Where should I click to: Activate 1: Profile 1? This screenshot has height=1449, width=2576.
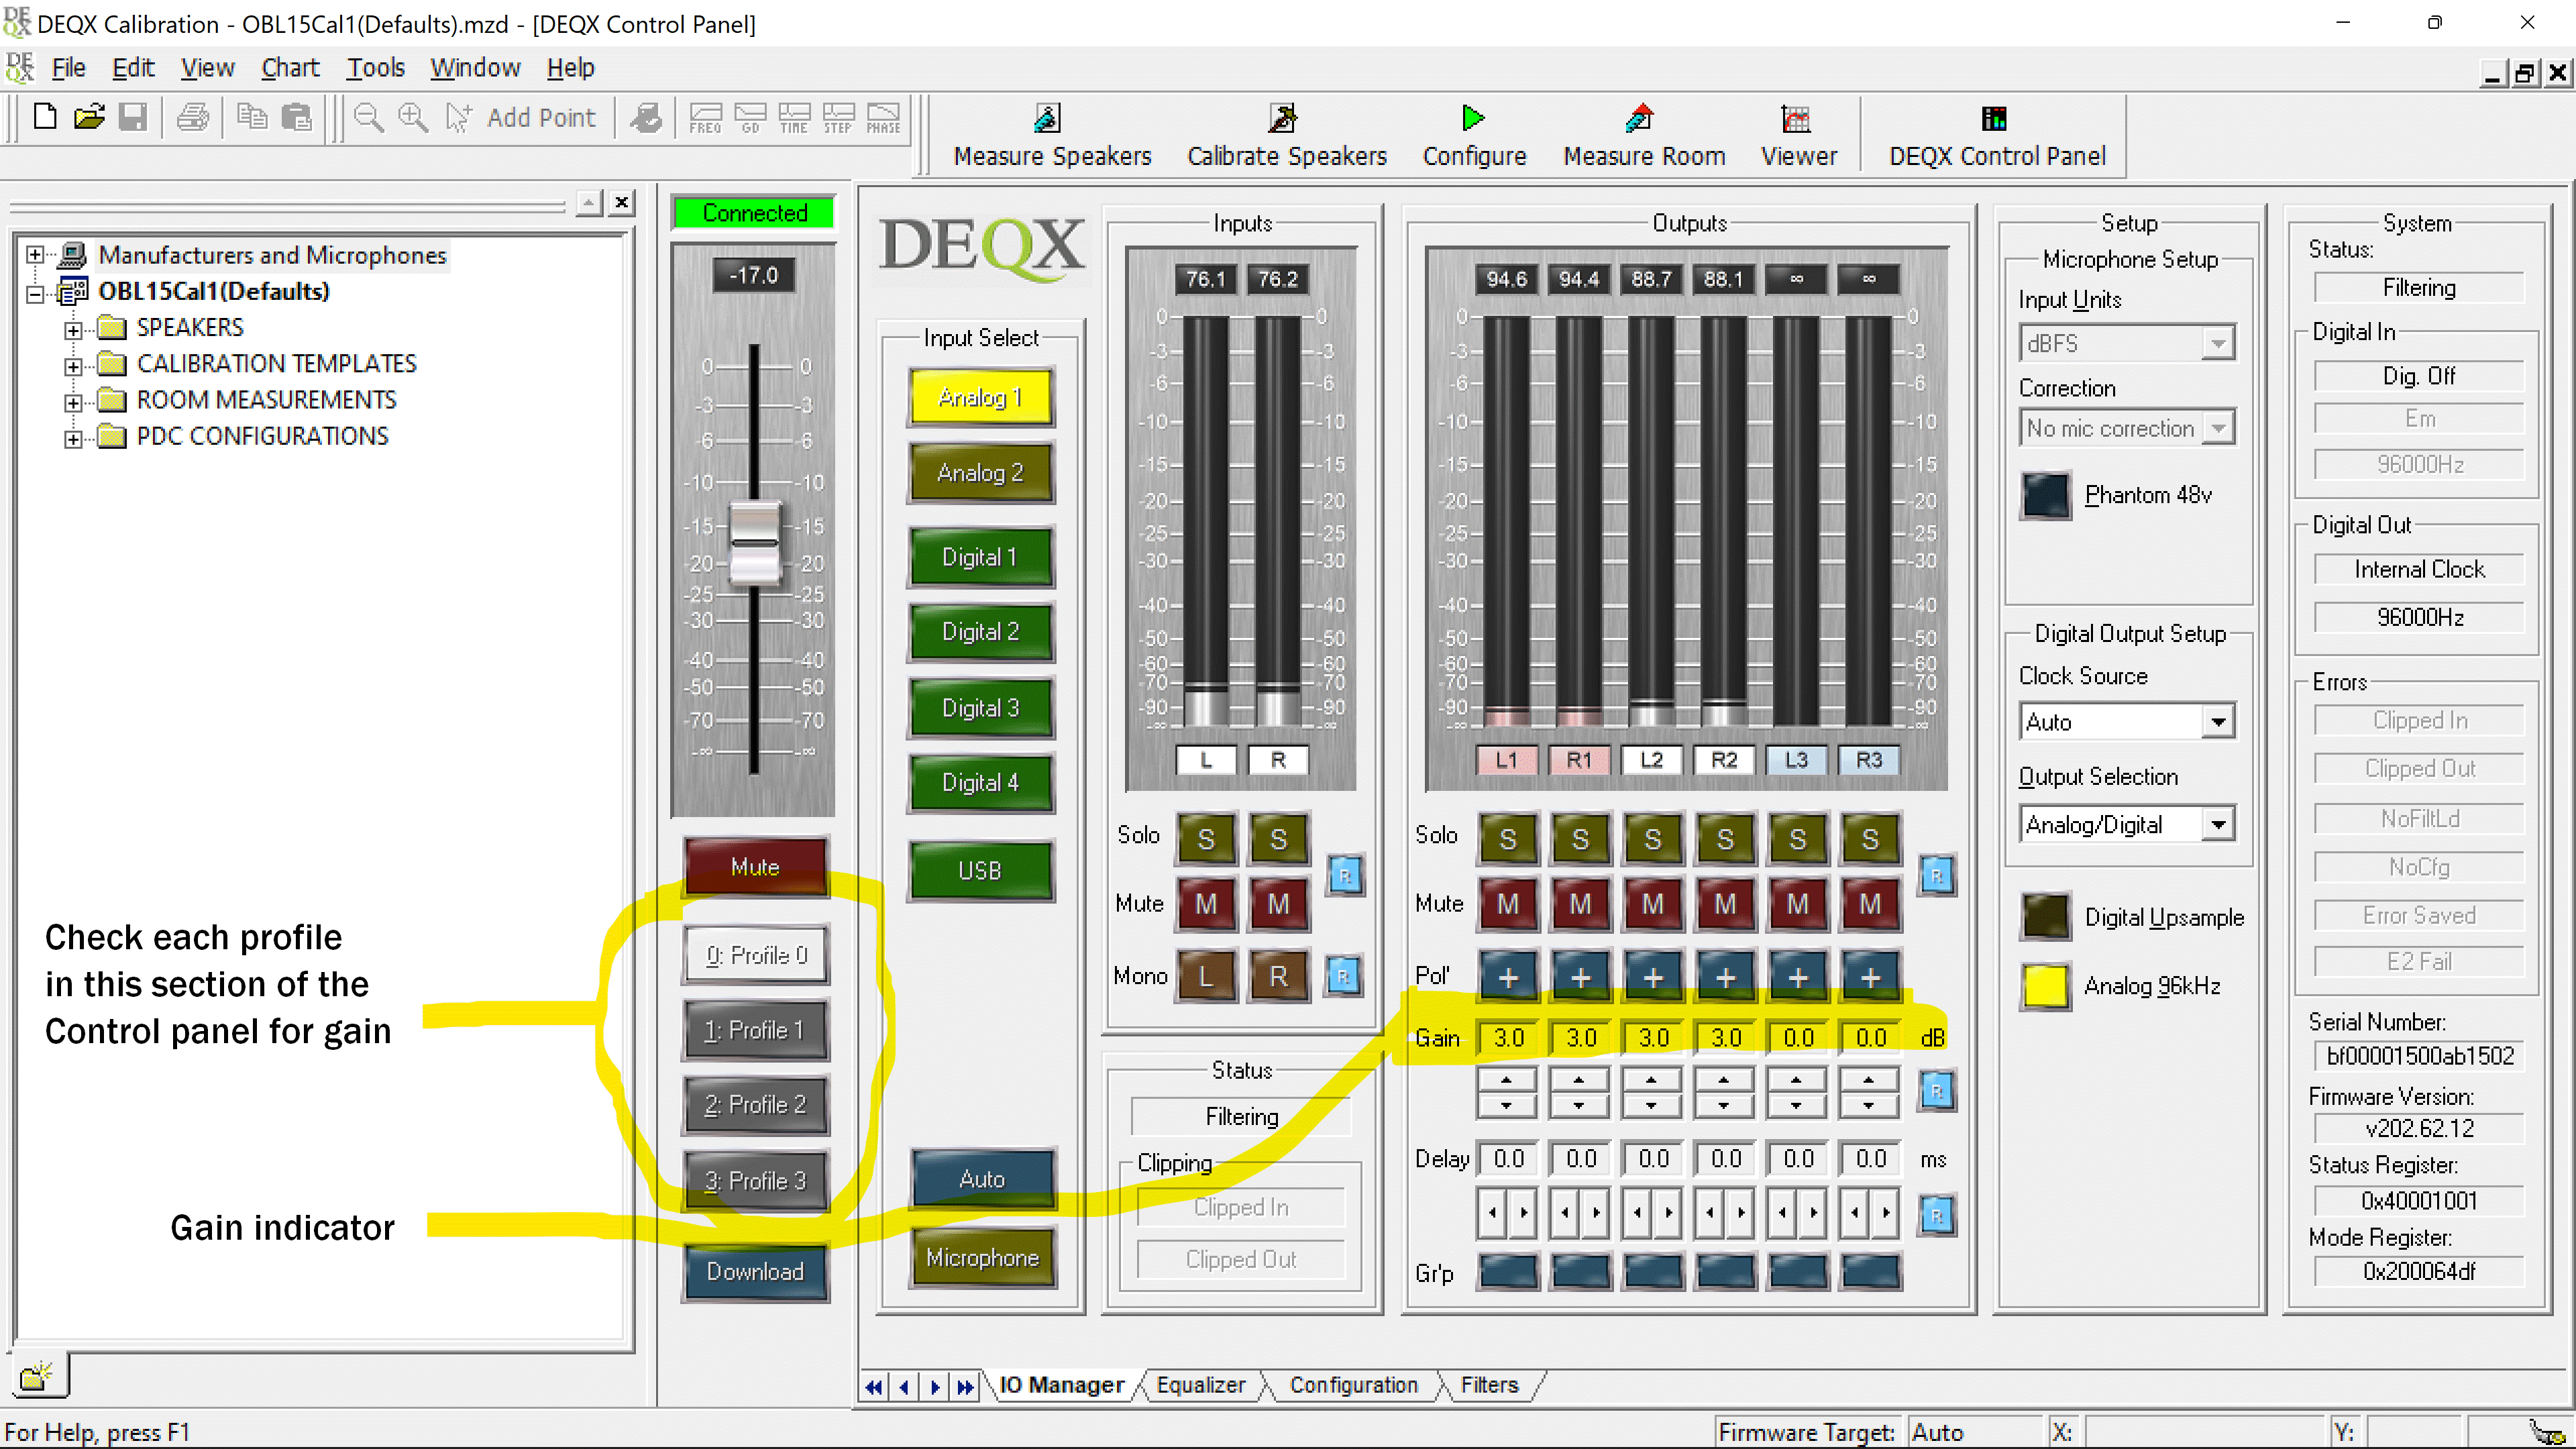pos(755,1030)
